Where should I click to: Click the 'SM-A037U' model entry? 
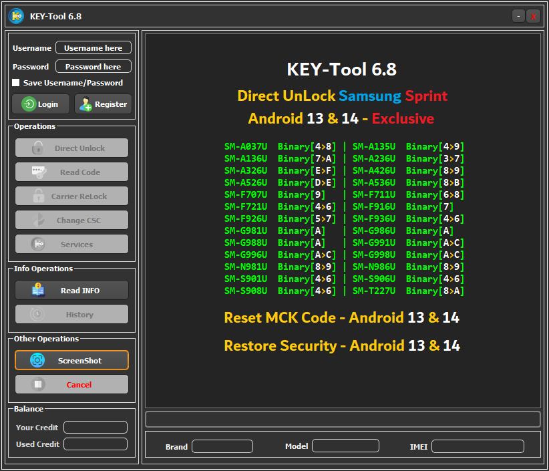246,146
